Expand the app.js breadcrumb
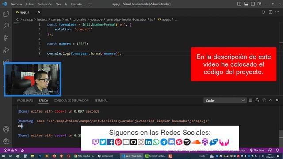The height and width of the screenshot is (159, 283). 164,19
